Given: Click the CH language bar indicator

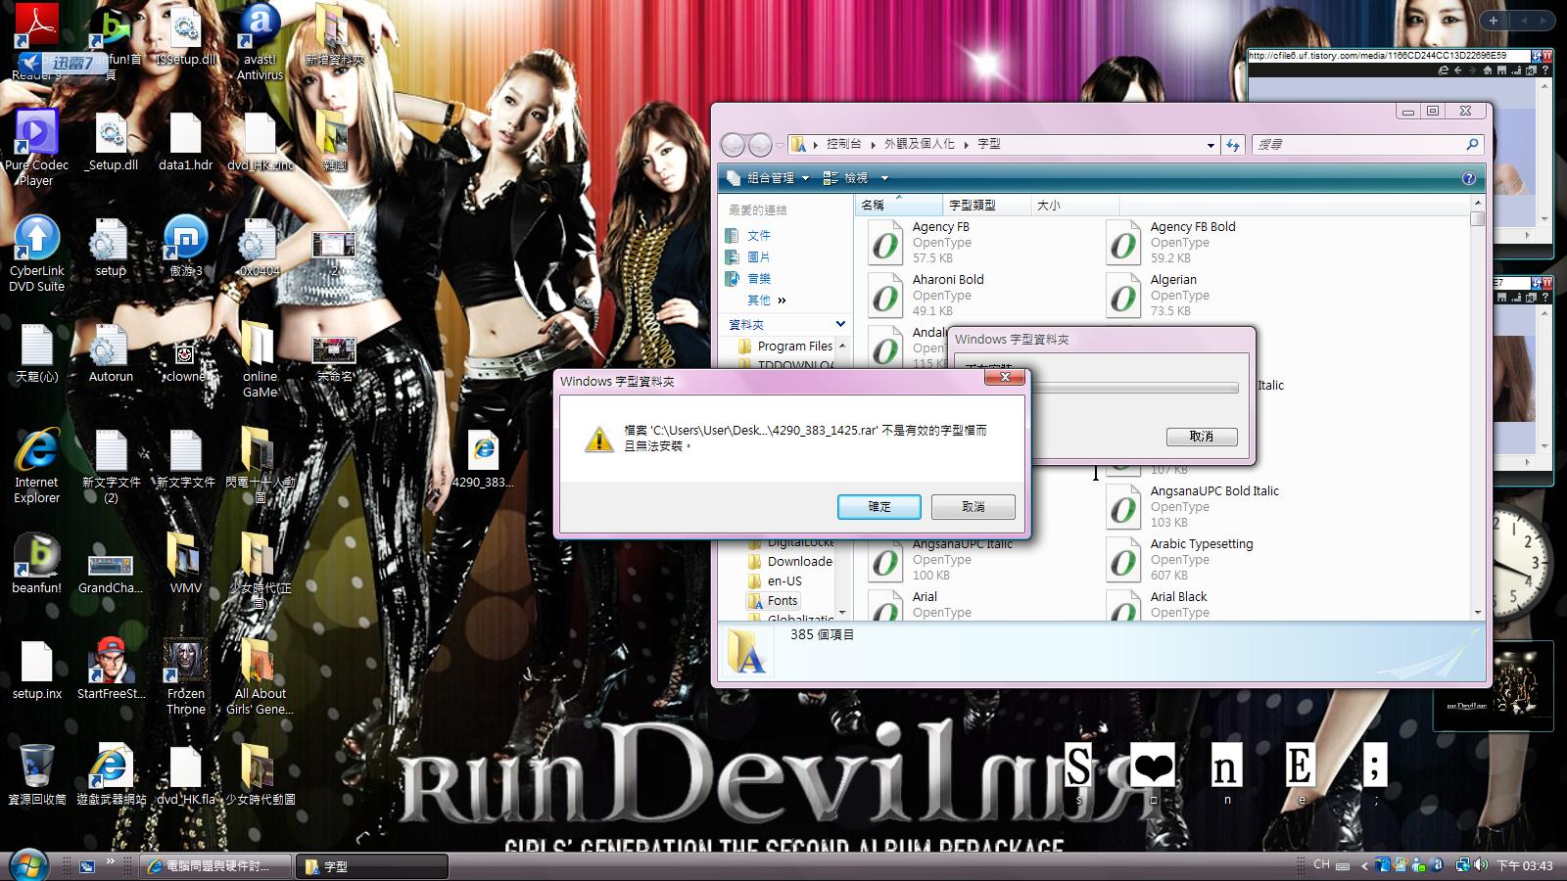Looking at the screenshot, I should pyautogui.click(x=1322, y=865).
